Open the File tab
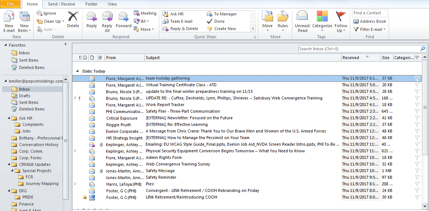Image resolution: width=429 pixels, height=211 pixels. click(x=10, y=4)
